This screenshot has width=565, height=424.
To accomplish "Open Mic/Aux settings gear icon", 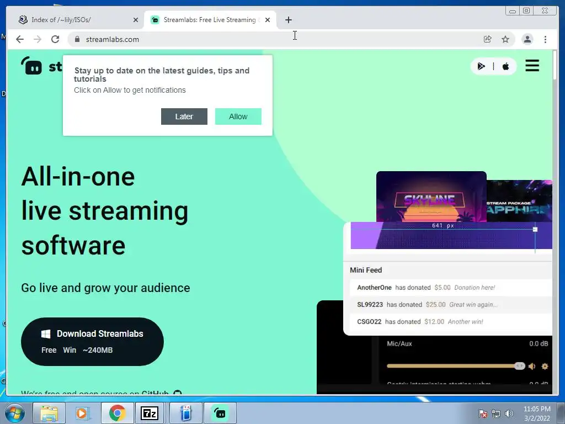I will point(545,367).
